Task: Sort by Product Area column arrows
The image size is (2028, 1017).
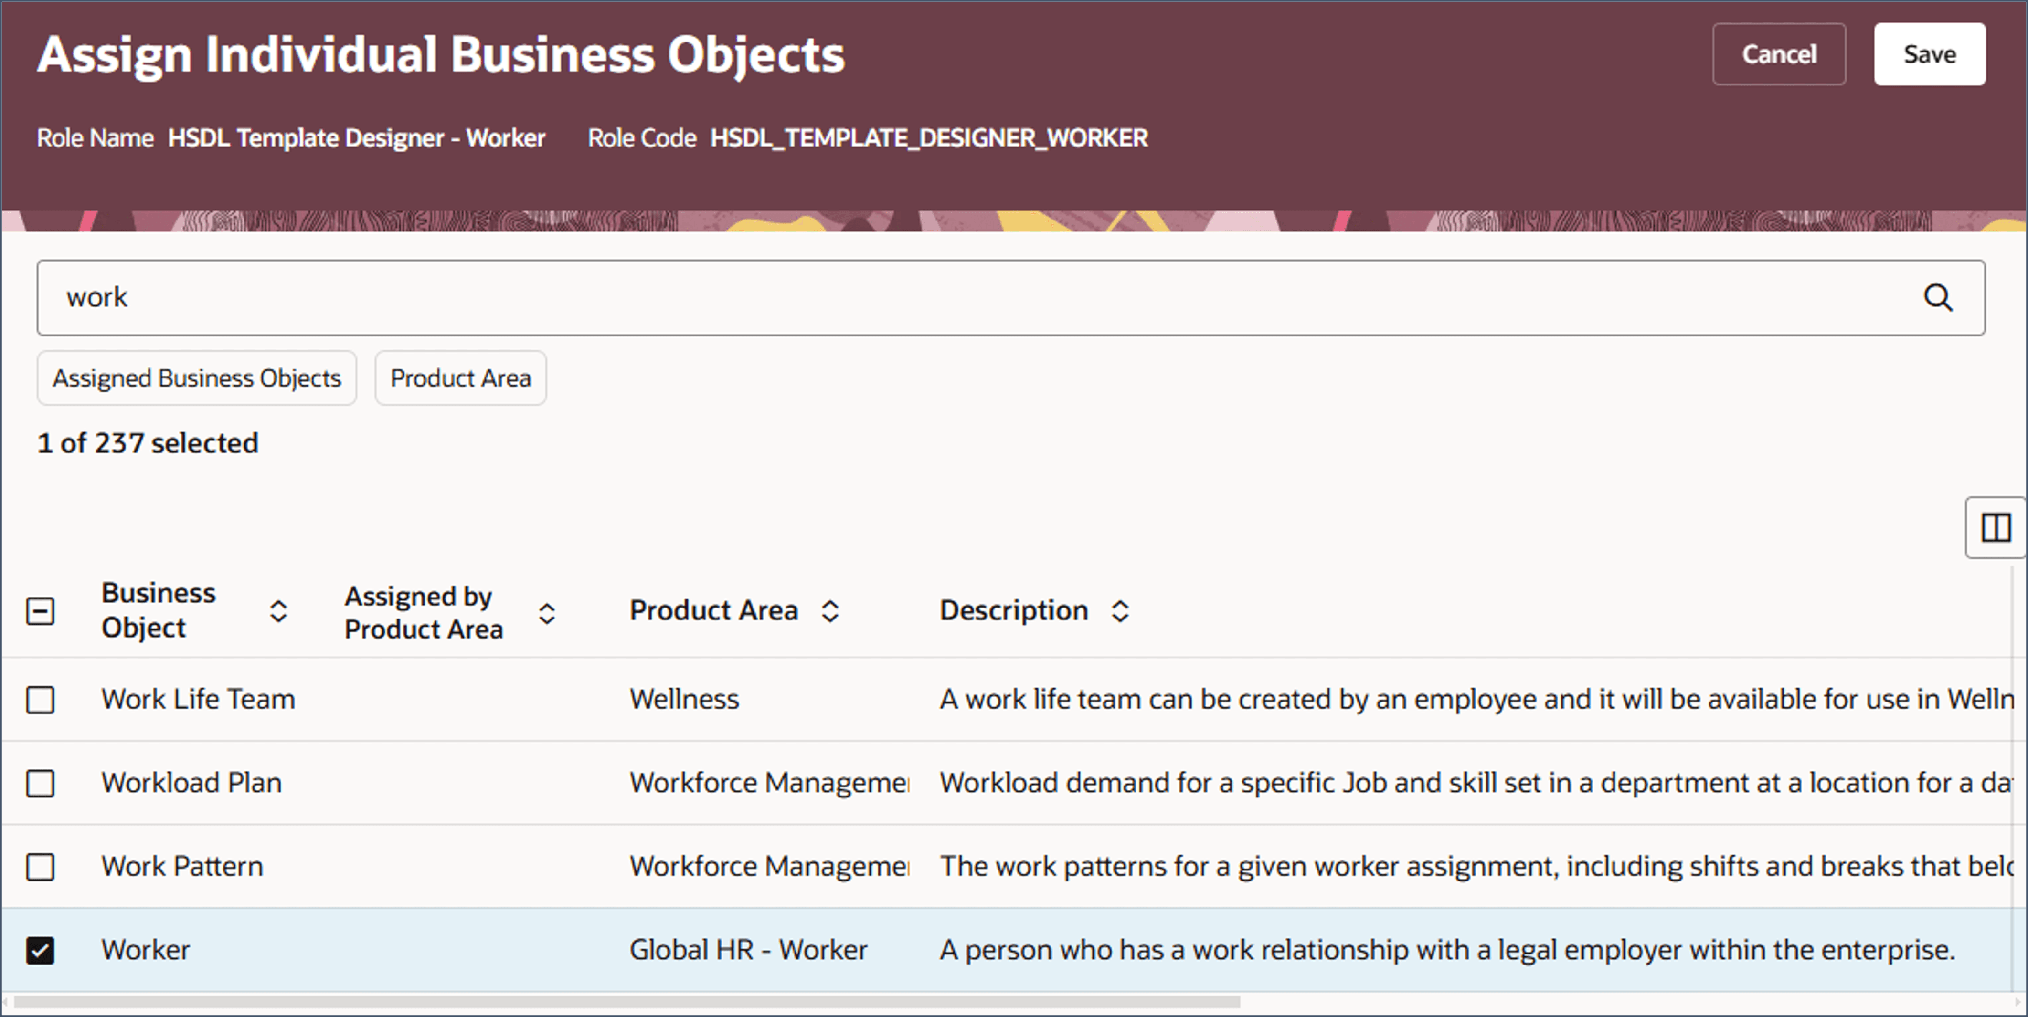Action: [830, 611]
